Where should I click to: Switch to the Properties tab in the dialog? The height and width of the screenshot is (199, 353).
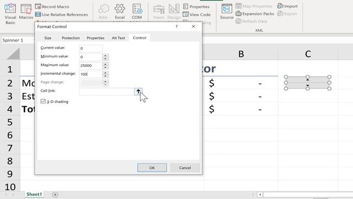tap(95, 38)
